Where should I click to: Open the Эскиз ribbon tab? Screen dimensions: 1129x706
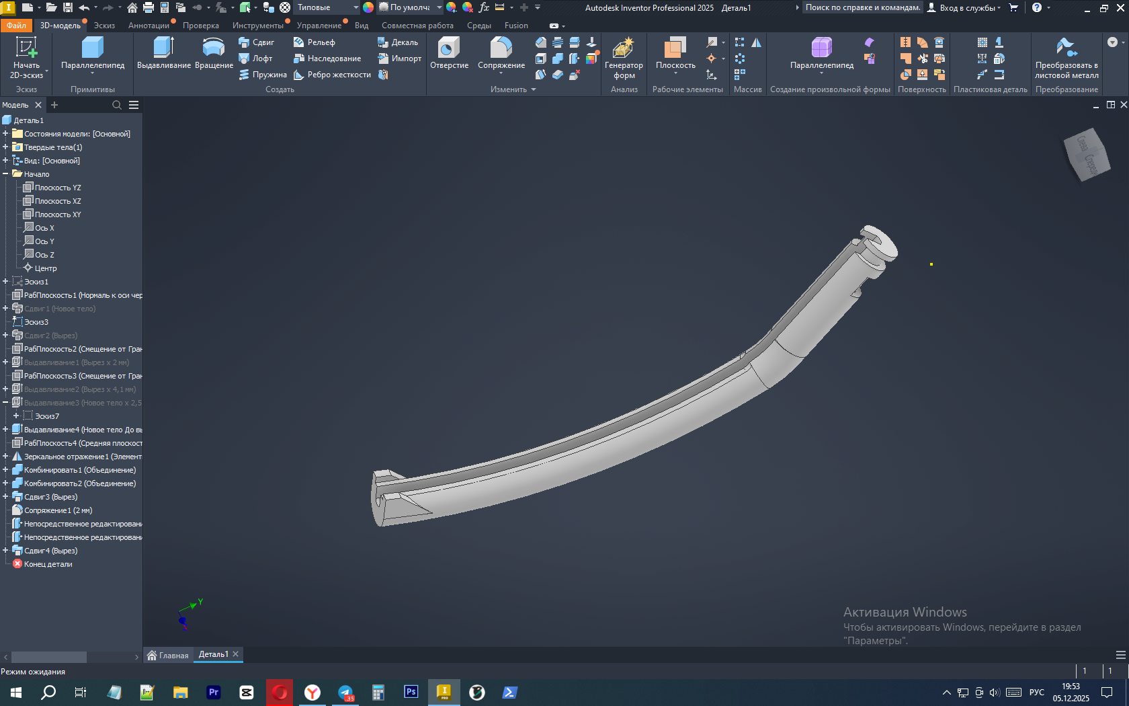(104, 26)
